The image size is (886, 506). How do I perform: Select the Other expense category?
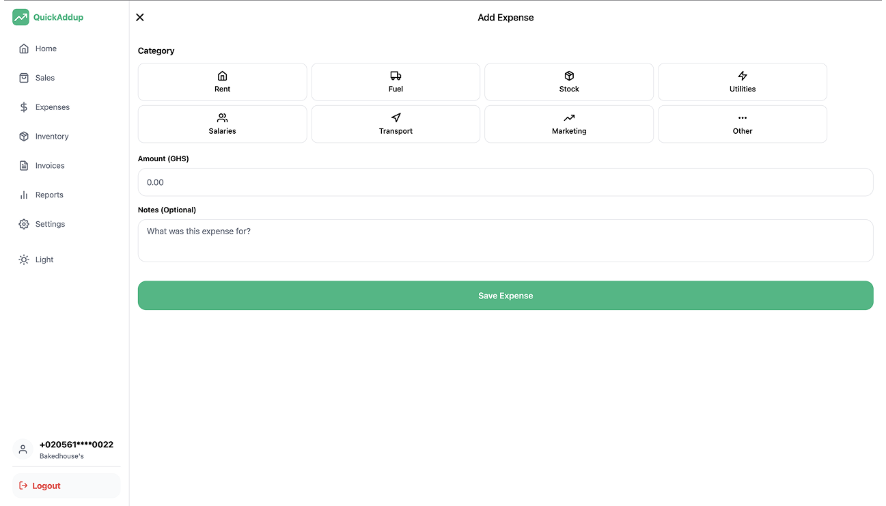(x=742, y=124)
